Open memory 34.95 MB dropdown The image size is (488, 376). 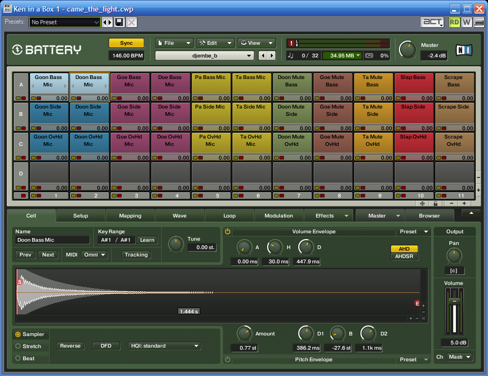click(342, 56)
